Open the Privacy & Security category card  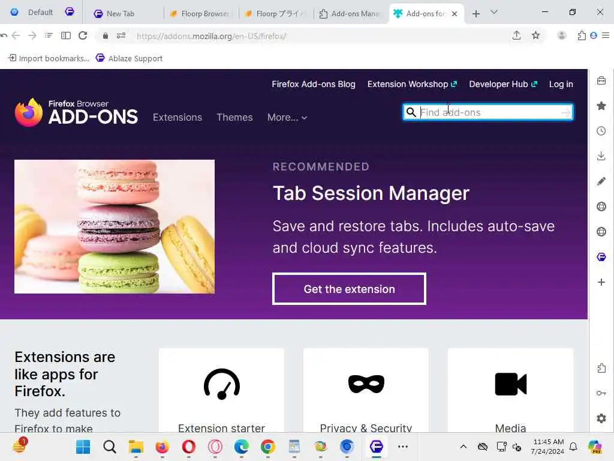tap(366, 390)
